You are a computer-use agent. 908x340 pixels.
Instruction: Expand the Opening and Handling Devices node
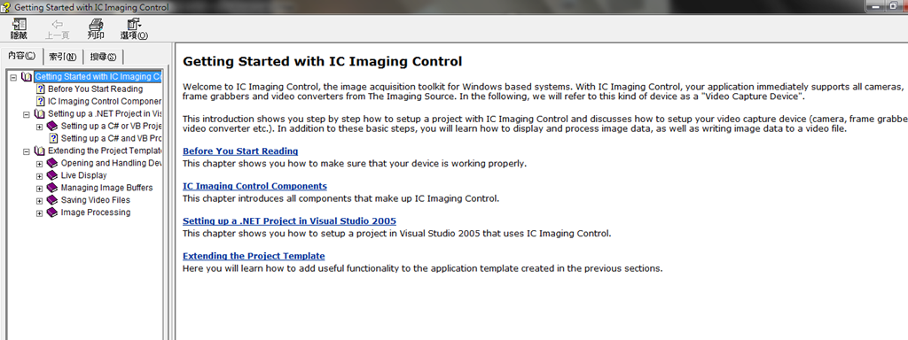pyautogui.click(x=39, y=164)
